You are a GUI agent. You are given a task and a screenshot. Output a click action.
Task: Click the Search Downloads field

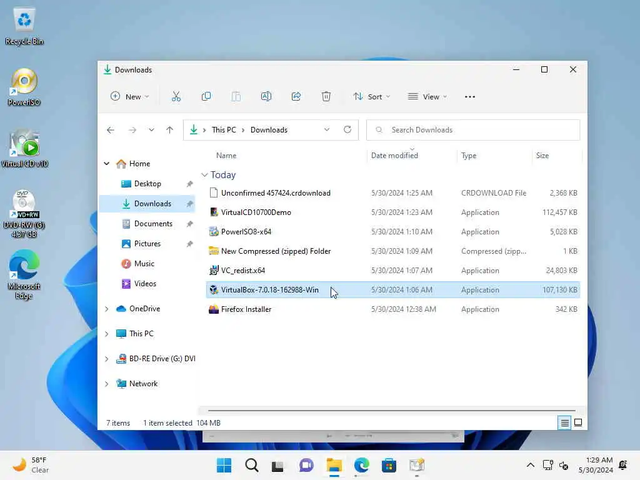[x=473, y=130]
